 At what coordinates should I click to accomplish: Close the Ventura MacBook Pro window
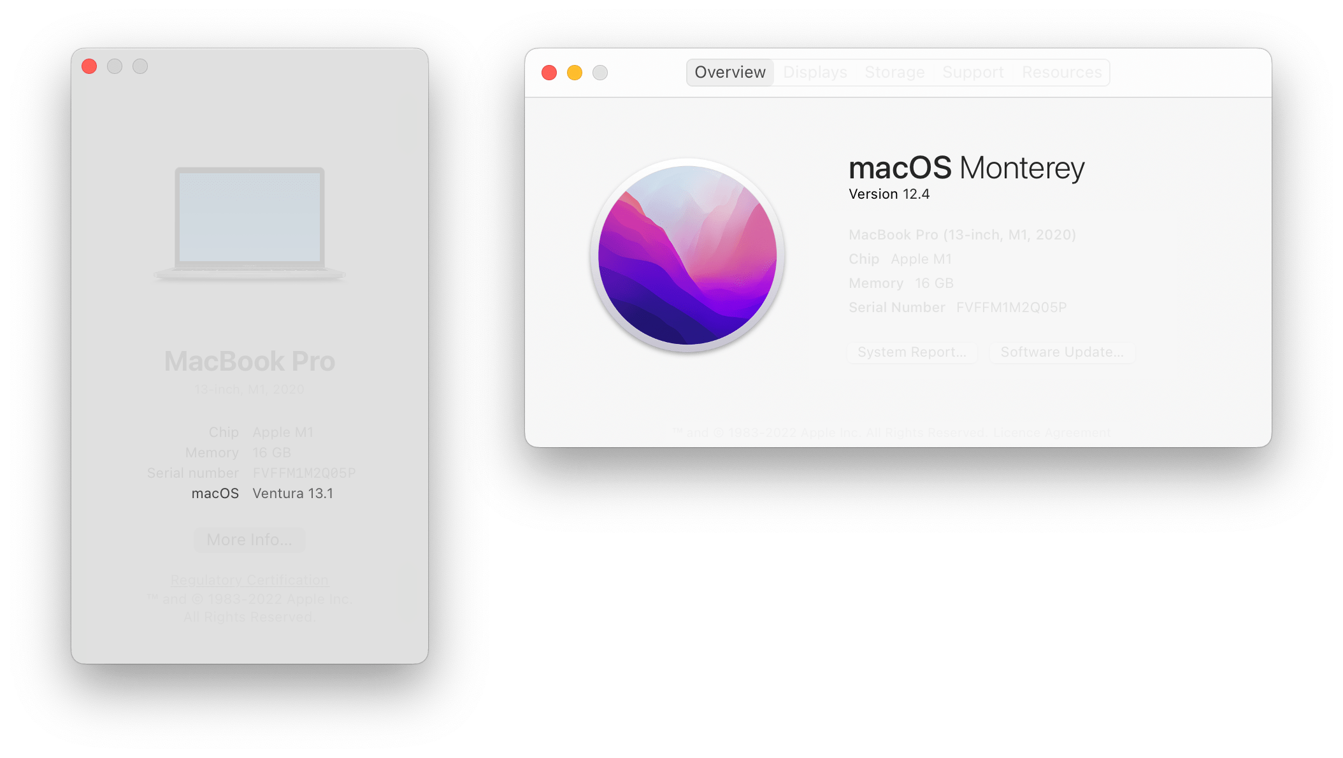89,66
